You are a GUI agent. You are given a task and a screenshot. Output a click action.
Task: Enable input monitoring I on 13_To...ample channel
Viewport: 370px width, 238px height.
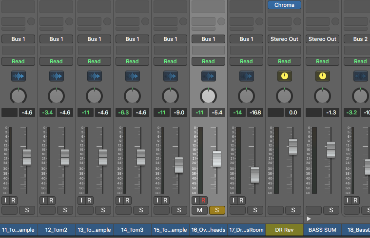[x=81, y=201]
